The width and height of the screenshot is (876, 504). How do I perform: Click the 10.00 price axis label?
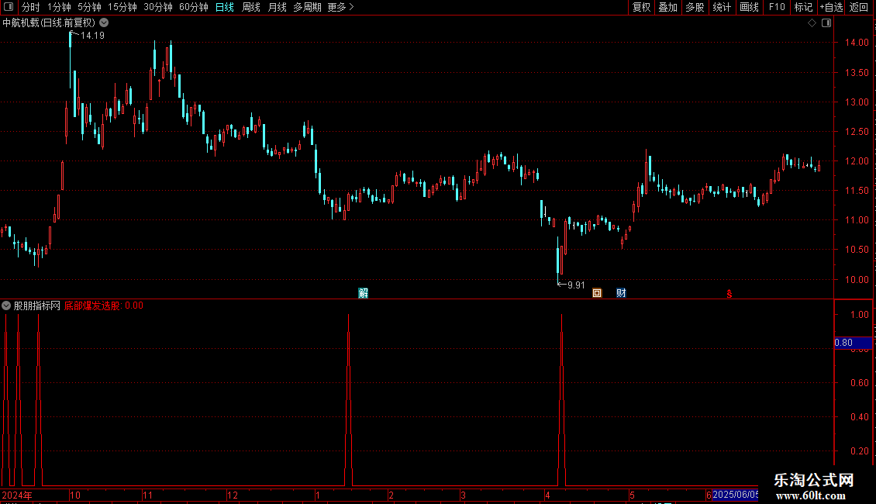tap(857, 279)
